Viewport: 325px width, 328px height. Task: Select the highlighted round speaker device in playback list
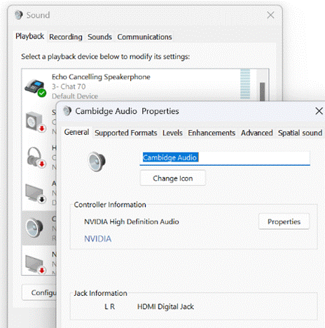click(x=34, y=228)
